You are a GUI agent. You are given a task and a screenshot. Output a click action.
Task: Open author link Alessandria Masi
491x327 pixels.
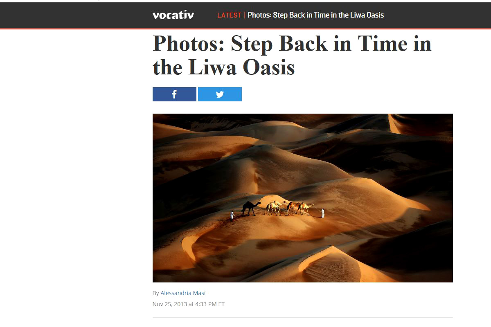click(183, 293)
